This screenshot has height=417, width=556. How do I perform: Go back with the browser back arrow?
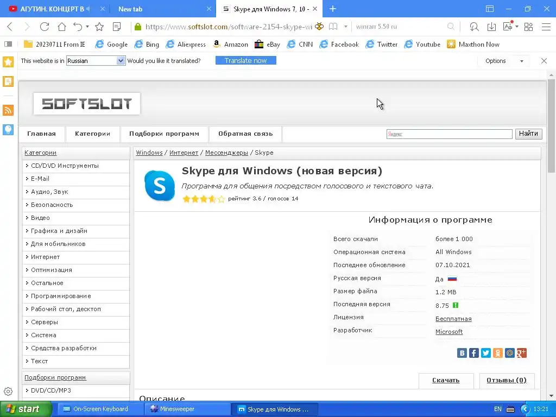tap(10, 27)
